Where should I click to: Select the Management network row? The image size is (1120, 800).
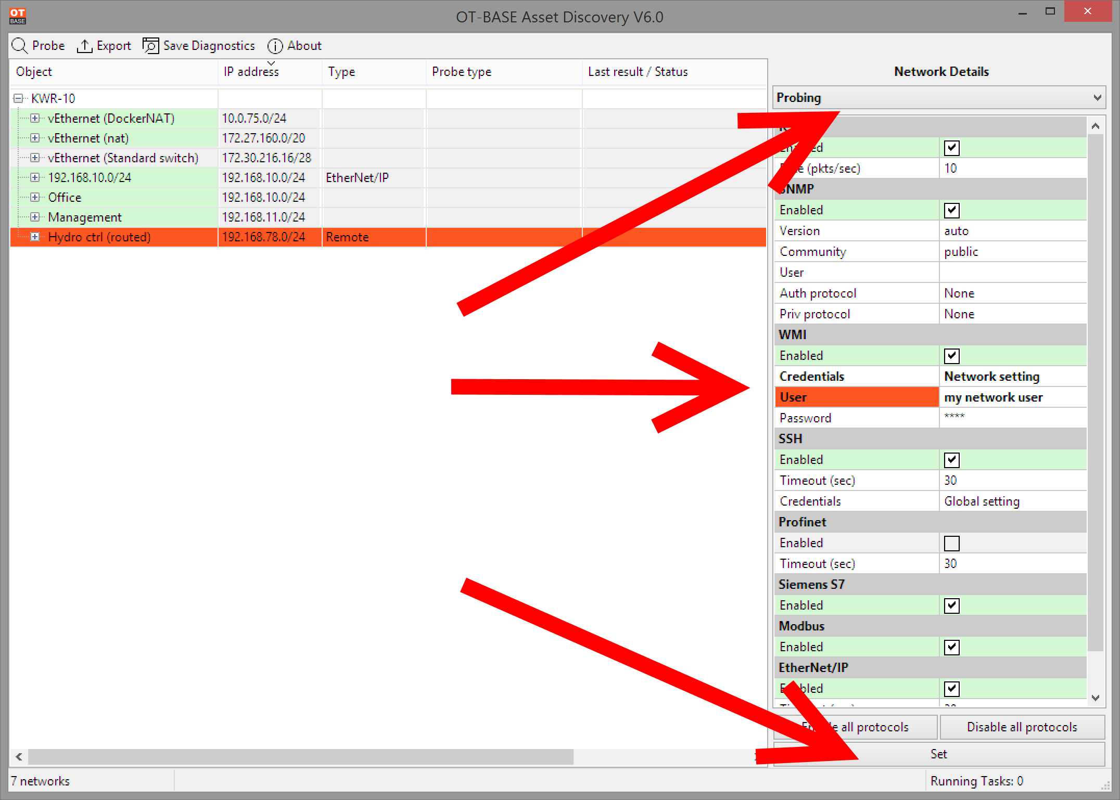pyautogui.click(x=388, y=217)
